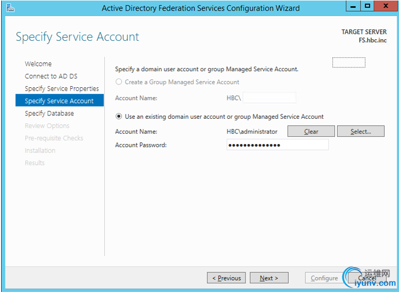
Task: Click the HBC\ account name box
Action: click(269, 98)
